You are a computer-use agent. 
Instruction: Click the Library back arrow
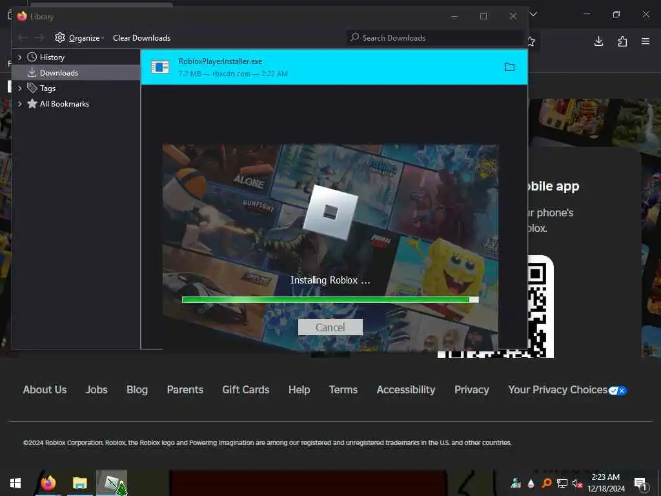(23, 38)
